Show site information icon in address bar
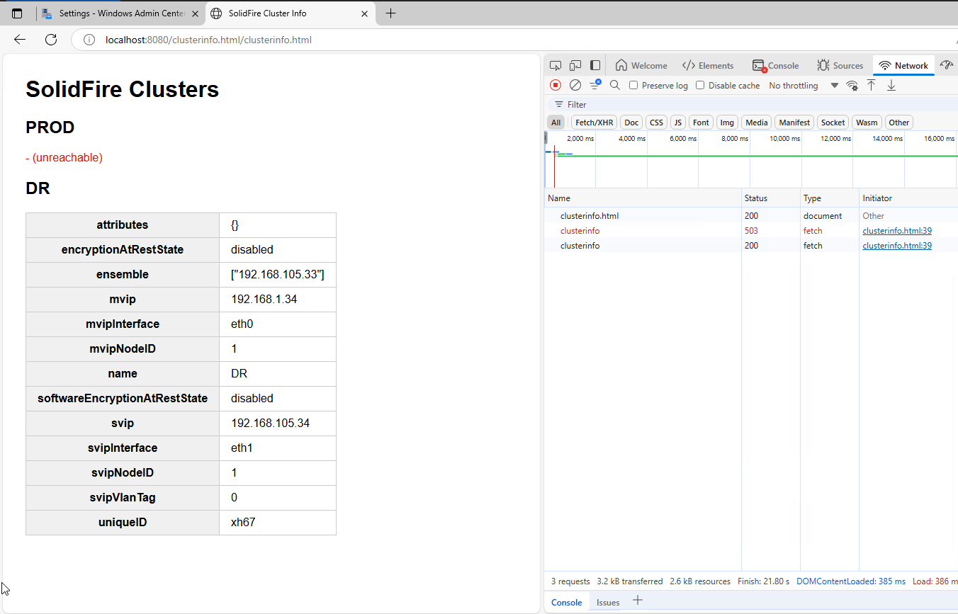Screen dimensions: 958x614 pos(89,40)
